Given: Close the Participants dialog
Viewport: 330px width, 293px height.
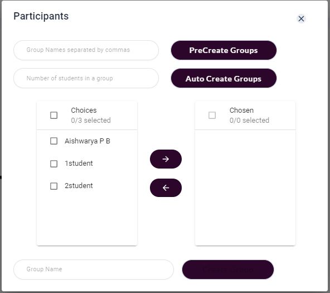Looking at the screenshot, I should coord(301,19).
